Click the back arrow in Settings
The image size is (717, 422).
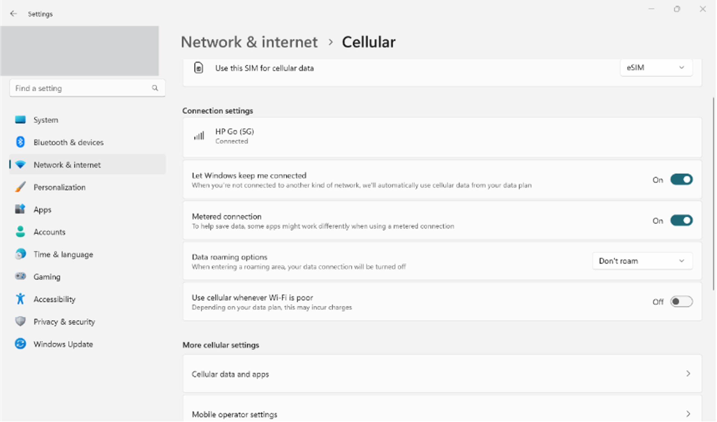(x=13, y=14)
